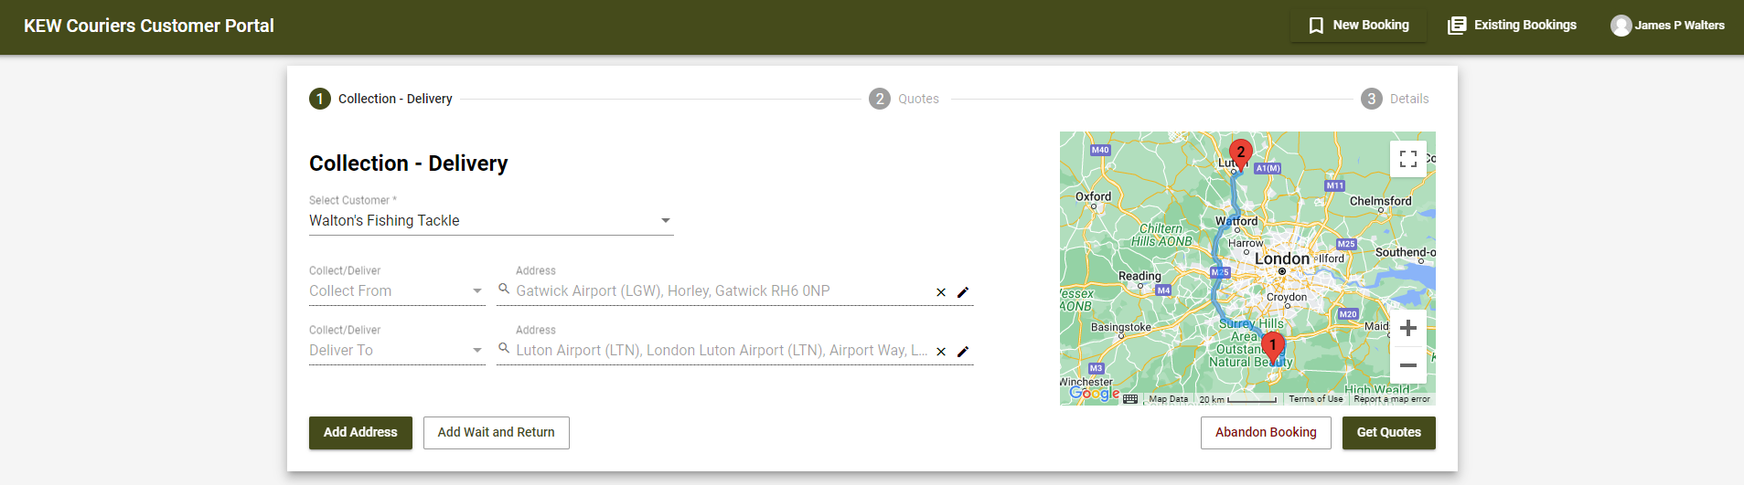Viewport: 1744px width, 485px height.
Task: Click the Existing Bookings list icon
Action: coord(1457,26)
